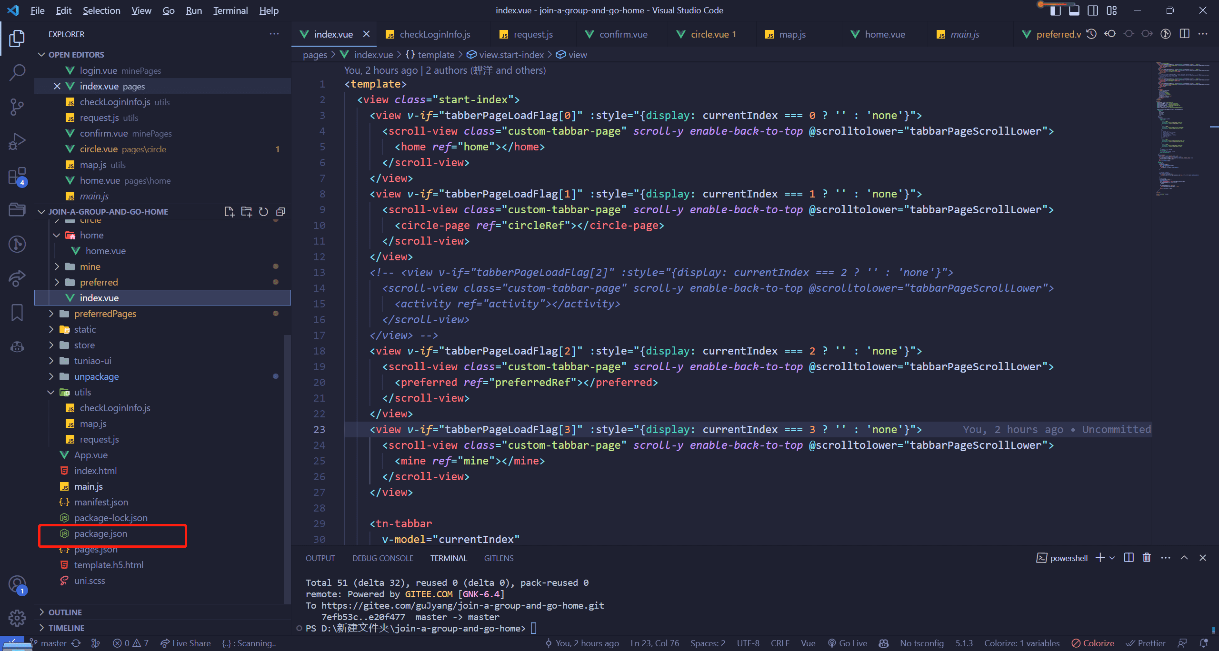Switch to checkLoginInfo.js editor tab
1219x651 pixels.
coord(433,34)
